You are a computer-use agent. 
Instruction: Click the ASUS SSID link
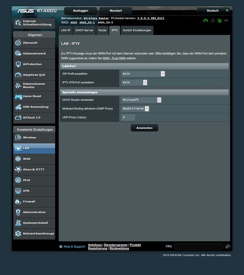coord(74,22)
